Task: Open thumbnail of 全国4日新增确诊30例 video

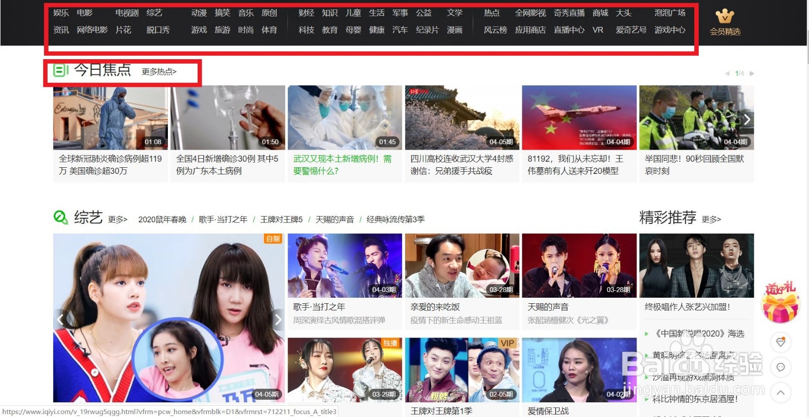Action: pos(228,117)
